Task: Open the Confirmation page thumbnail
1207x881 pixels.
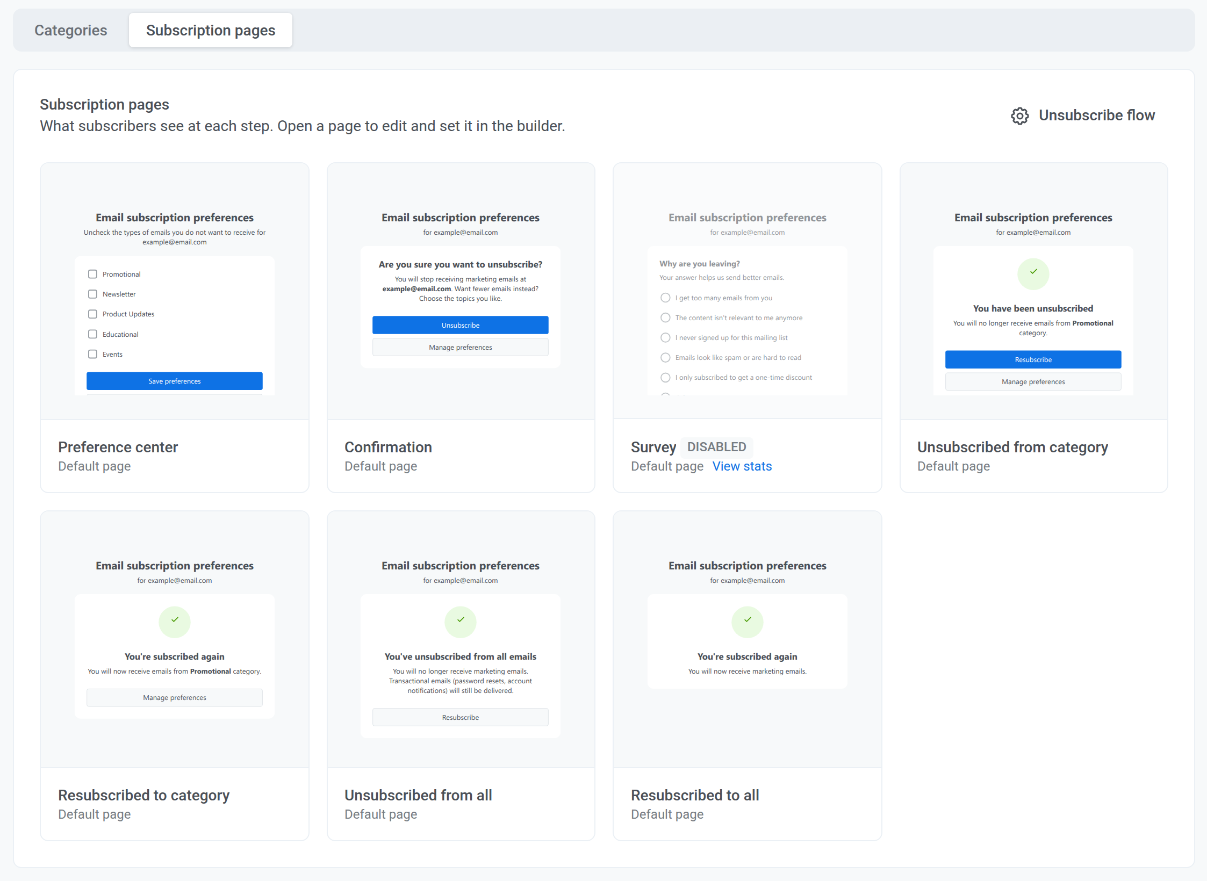Action: click(461, 291)
